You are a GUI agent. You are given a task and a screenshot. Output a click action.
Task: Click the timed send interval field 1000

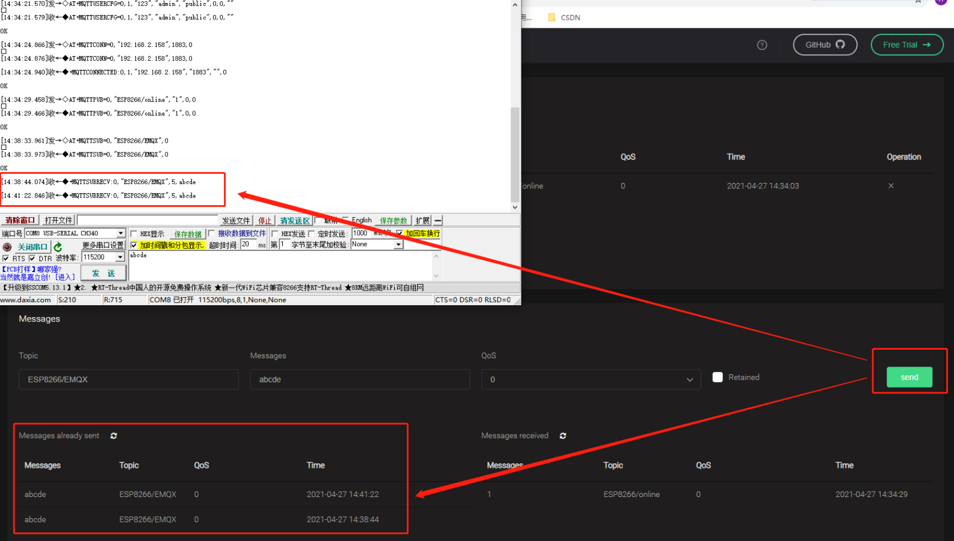pos(362,233)
